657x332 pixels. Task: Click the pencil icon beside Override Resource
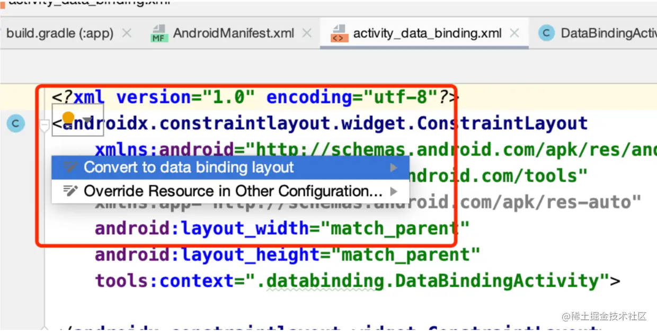70,191
